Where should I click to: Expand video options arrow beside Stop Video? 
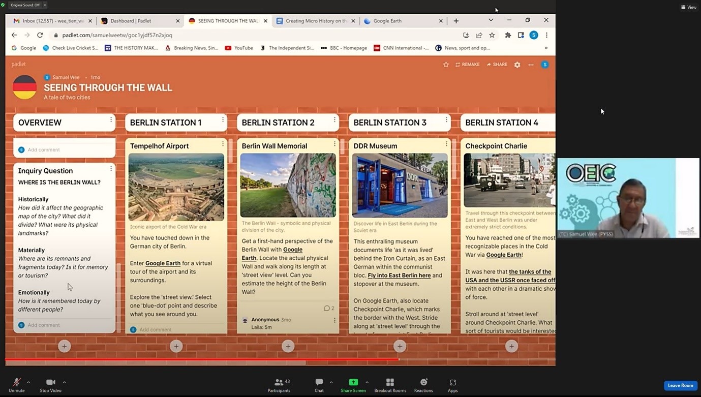pos(64,382)
